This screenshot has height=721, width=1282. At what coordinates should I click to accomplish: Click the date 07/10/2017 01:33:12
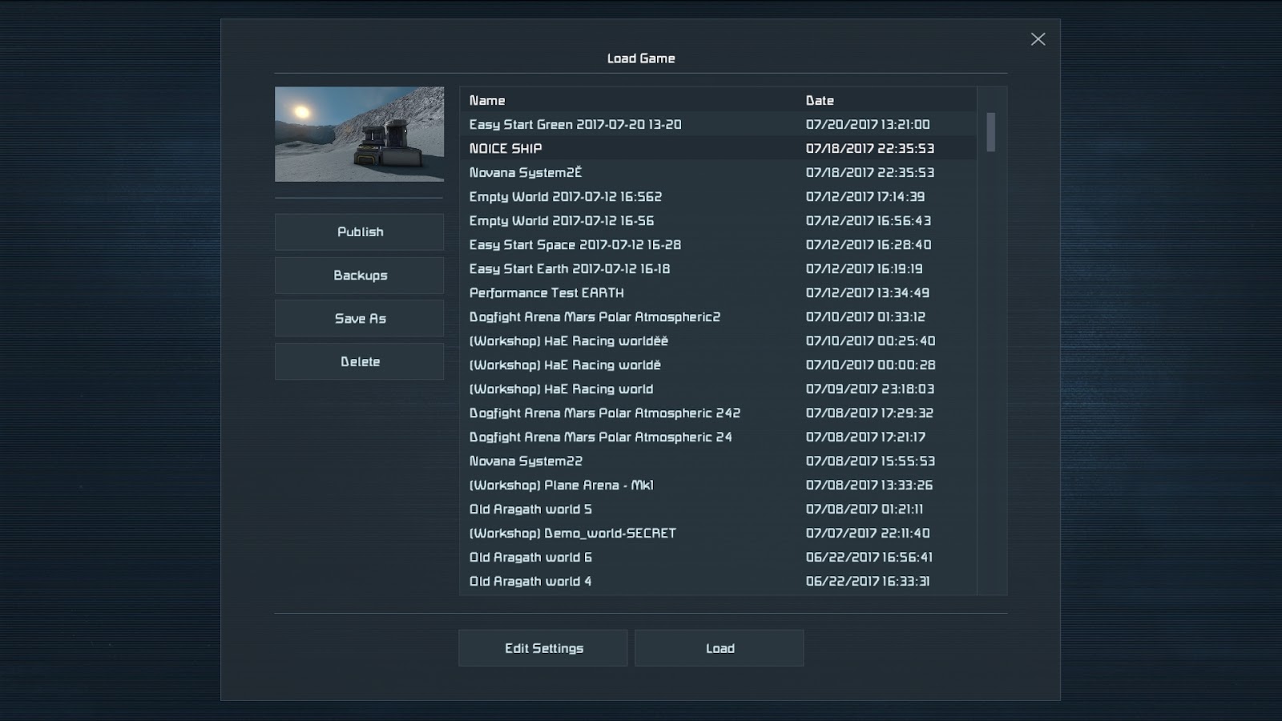click(865, 316)
